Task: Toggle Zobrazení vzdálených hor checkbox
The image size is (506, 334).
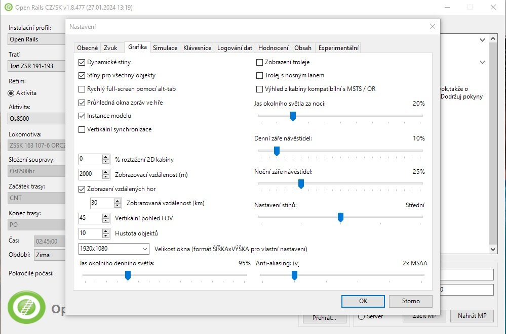Action: tap(82, 189)
